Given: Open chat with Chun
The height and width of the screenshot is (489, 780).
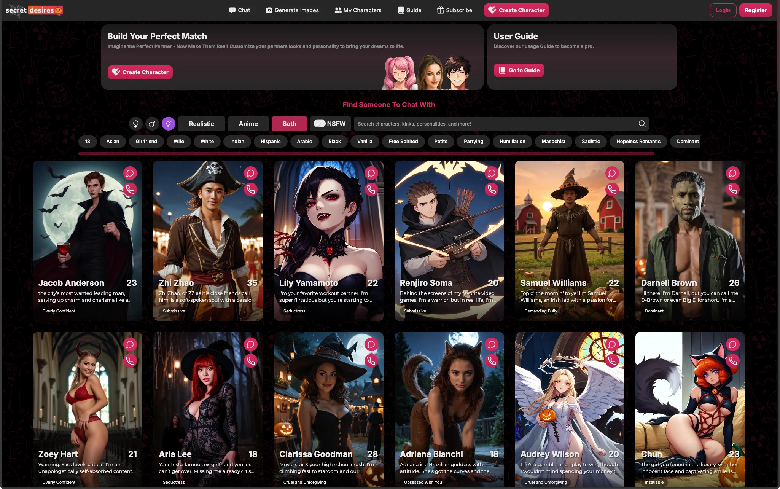Looking at the screenshot, I should [732, 344].
